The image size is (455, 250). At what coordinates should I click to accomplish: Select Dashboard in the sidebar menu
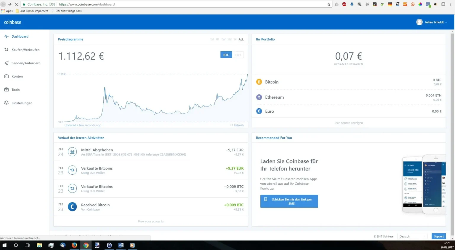click(x=20, y=36)
